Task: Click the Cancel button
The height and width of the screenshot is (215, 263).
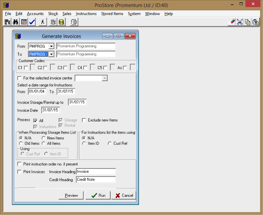Action: pos(124,195)
